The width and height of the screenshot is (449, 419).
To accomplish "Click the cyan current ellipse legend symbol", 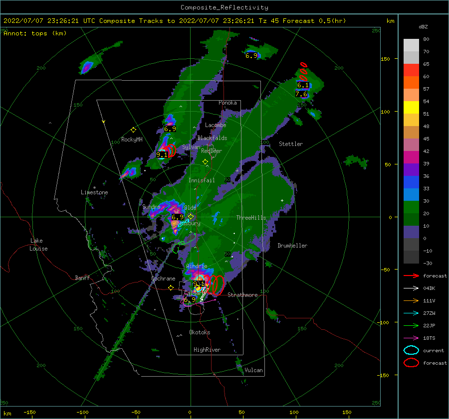I will tap(411, 350).
